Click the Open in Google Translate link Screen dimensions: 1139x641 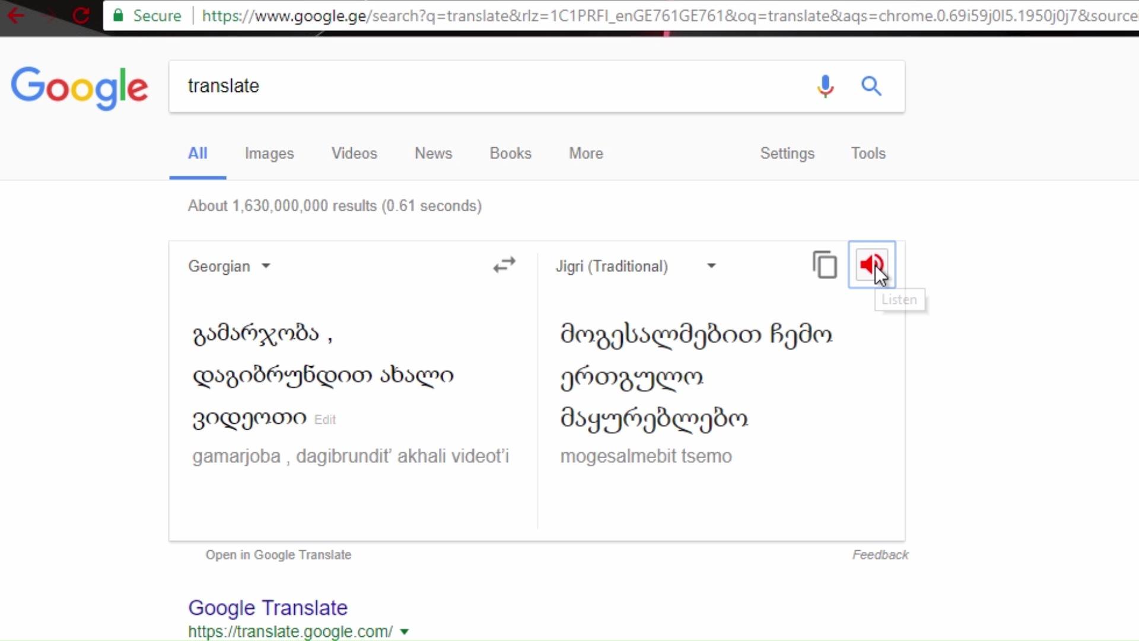pos(278,555)
